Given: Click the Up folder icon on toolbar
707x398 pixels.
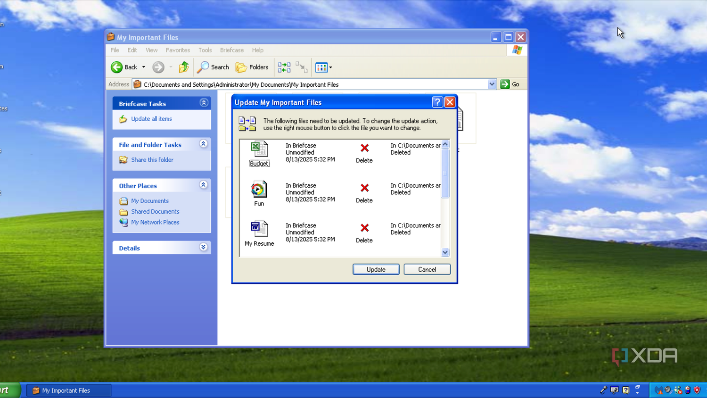Looking at the screenshot, I should tap(183, 67).
